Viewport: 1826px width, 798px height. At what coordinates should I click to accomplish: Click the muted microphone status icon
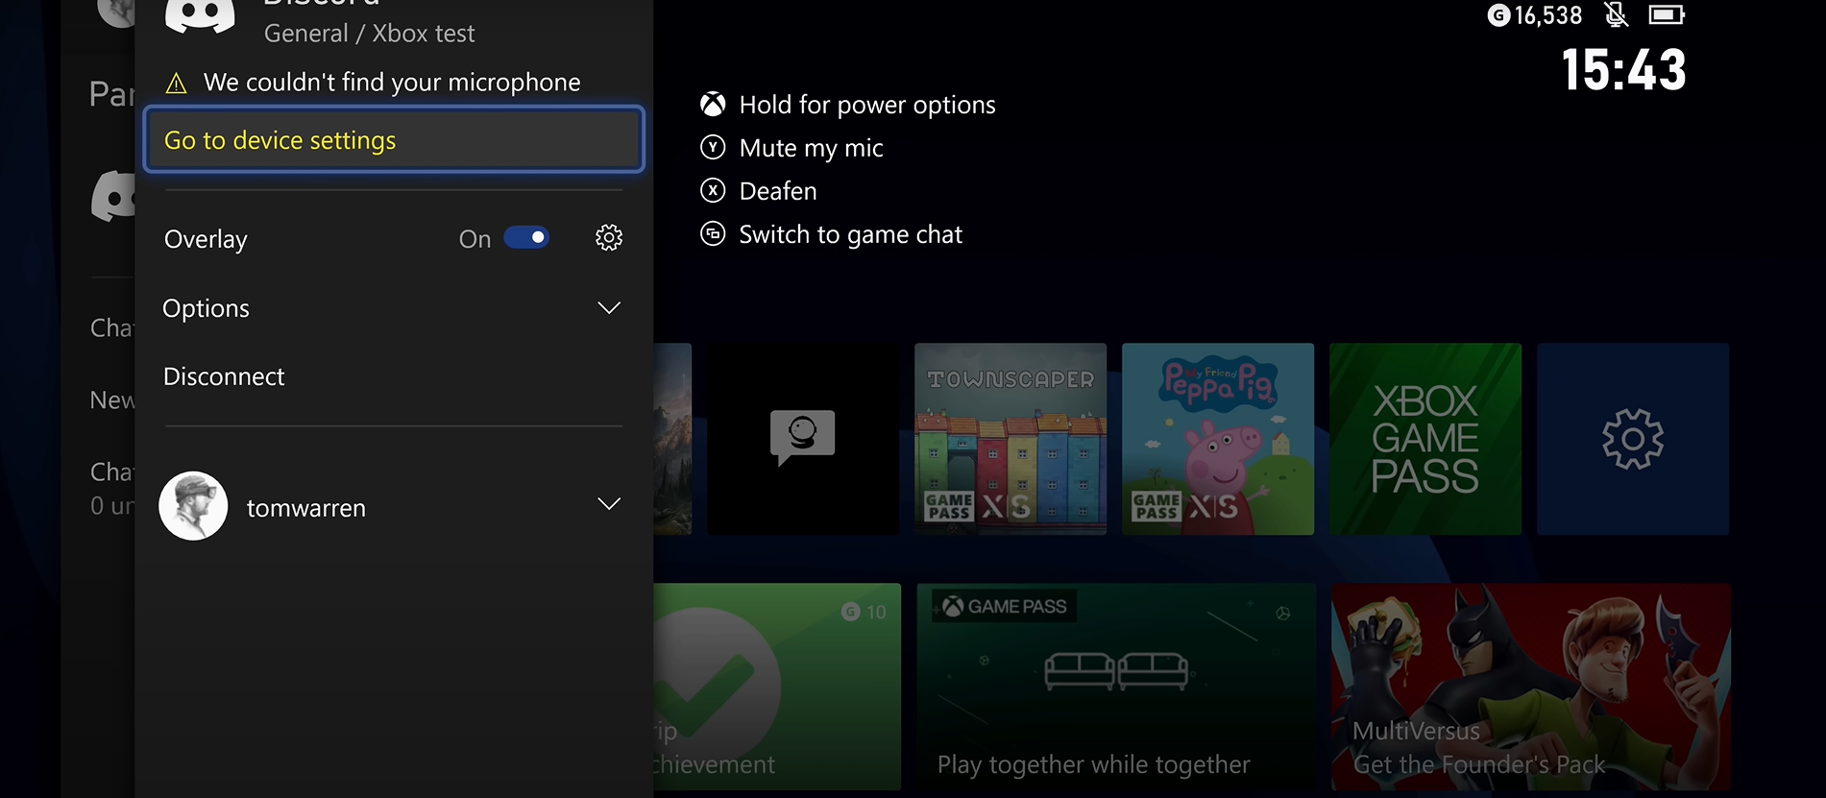pos(1617,14)
